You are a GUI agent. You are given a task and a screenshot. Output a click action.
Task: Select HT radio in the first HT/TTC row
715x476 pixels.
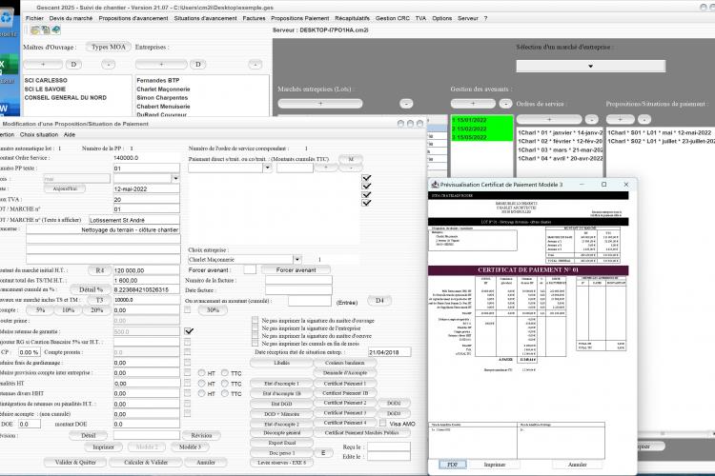[201, 373]
